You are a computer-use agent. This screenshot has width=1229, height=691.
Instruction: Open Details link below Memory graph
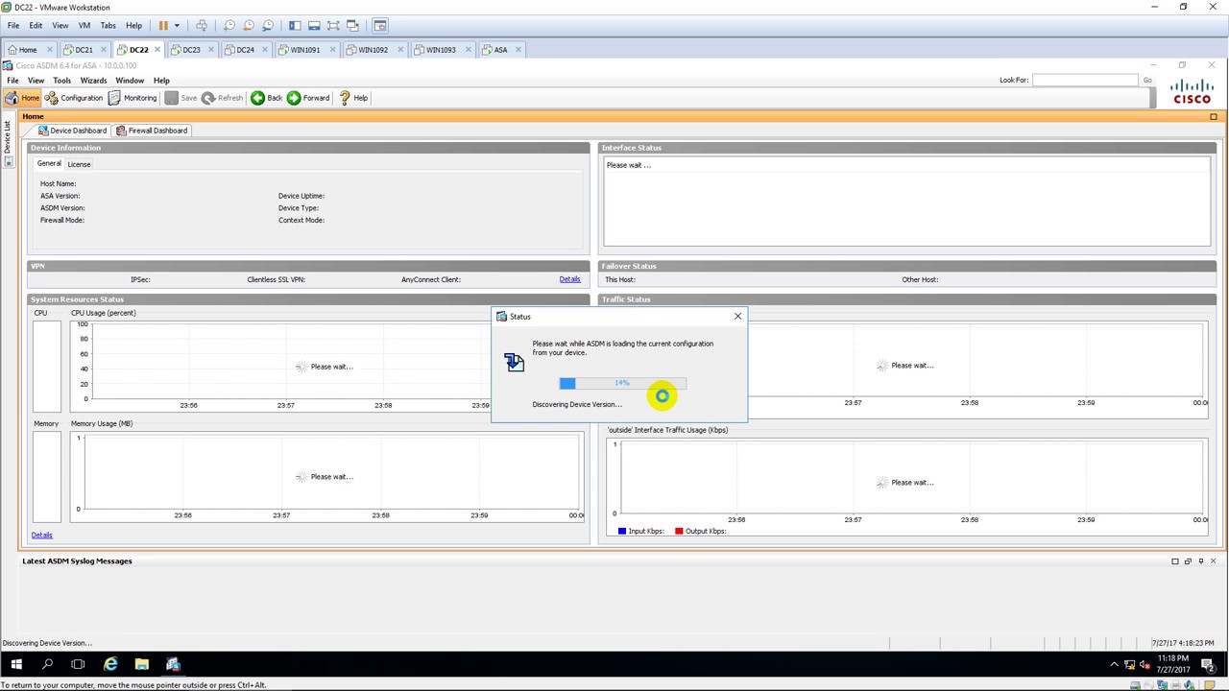(41, 535)
